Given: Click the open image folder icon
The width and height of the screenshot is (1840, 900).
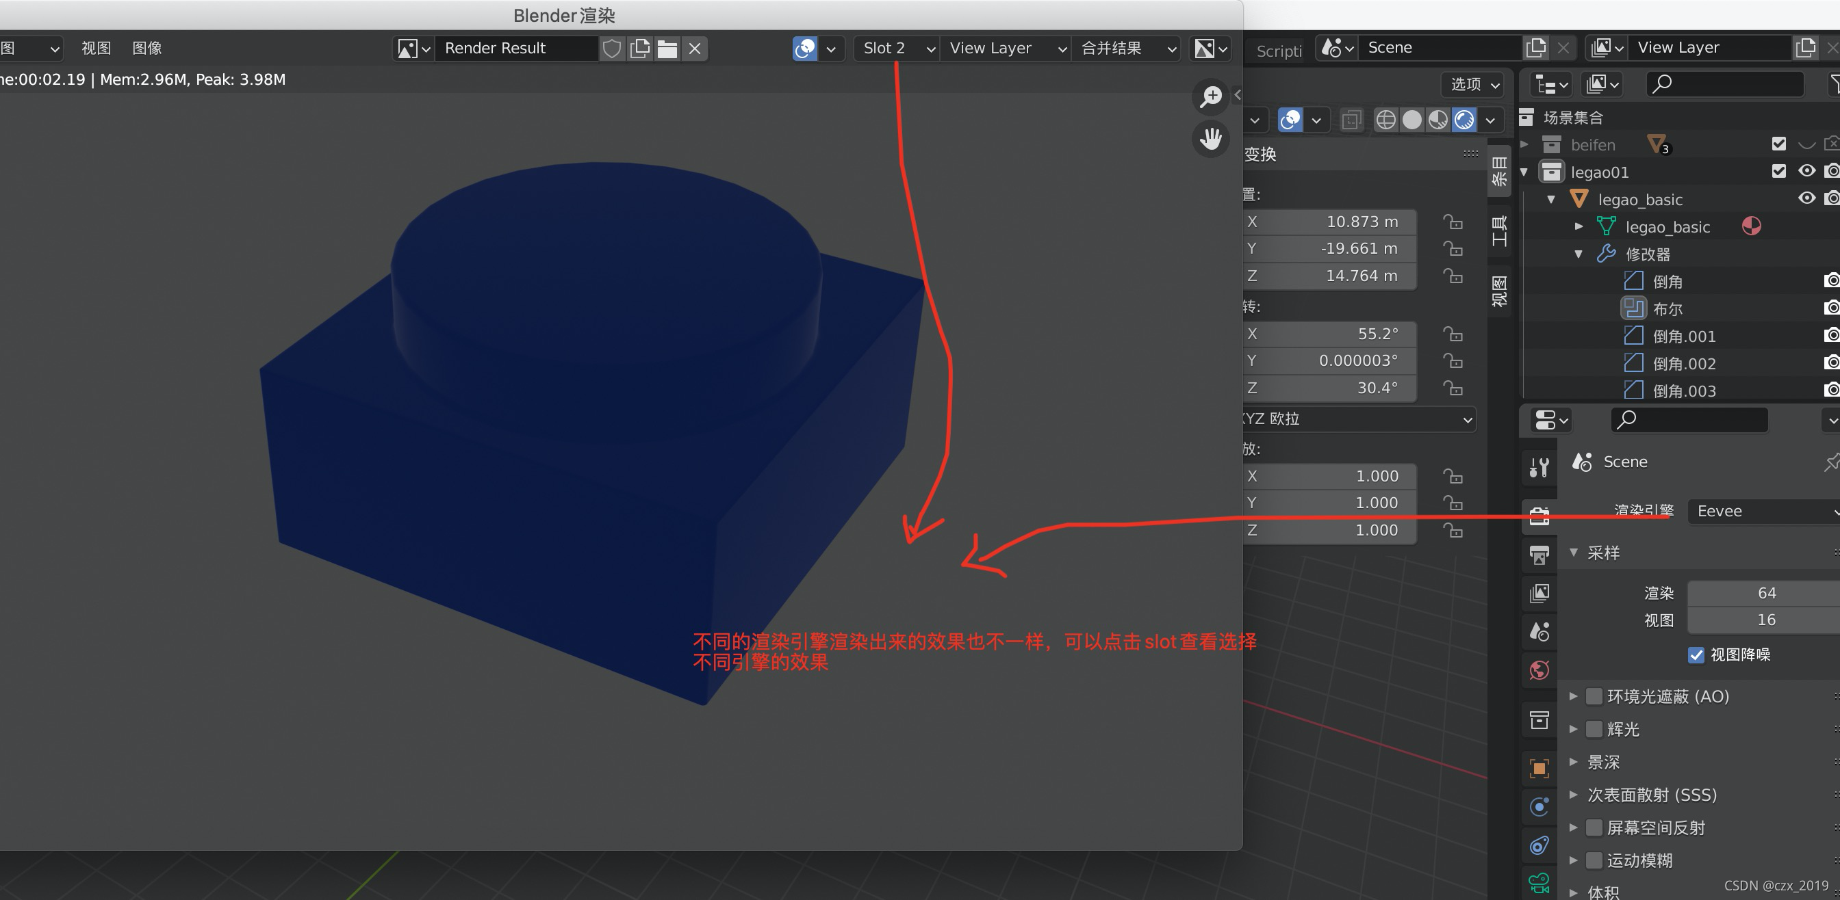Looking at the screenshot, I should [667, 49].
